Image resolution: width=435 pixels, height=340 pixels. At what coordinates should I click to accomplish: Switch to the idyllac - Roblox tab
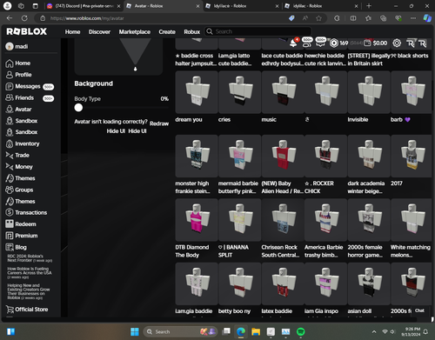(x=321, y=6)
